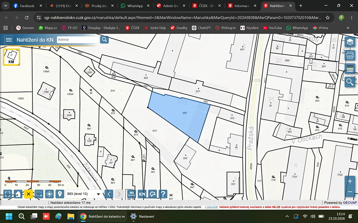358x223 pixels.
Task: Open the Mapy.cz bookmark
Action: (48, 28)
